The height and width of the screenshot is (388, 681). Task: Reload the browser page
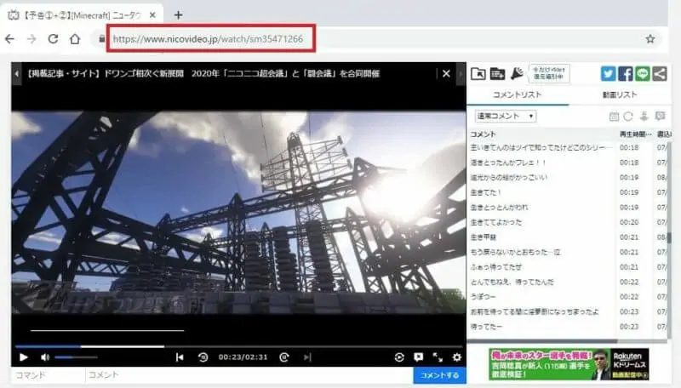pos(53,39)
